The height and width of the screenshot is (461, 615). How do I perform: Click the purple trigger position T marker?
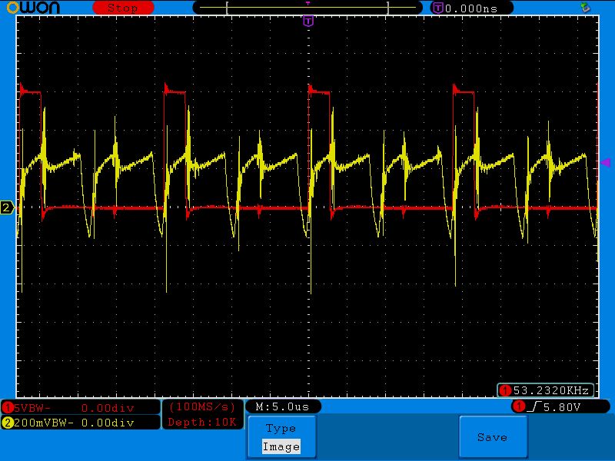pyautogui.click(x=308, y=21)
